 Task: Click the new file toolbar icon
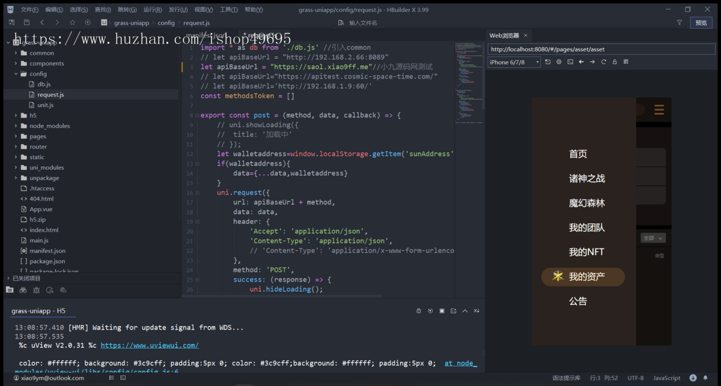click(11, 22)
